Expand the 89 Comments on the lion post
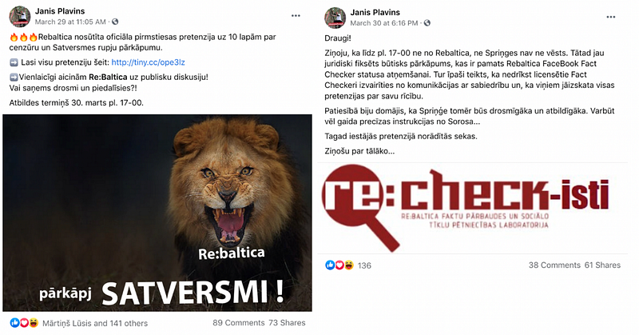639x335 pixels. point(239,323)
